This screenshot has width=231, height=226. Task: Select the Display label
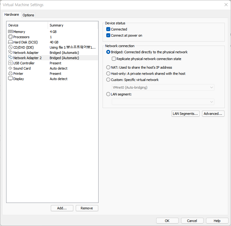(18, 79)
